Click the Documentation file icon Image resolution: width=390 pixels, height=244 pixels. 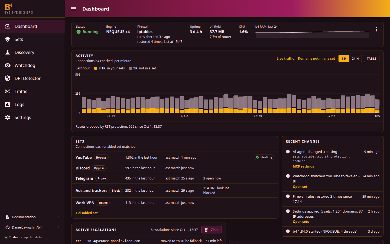[x=8, y=217]
